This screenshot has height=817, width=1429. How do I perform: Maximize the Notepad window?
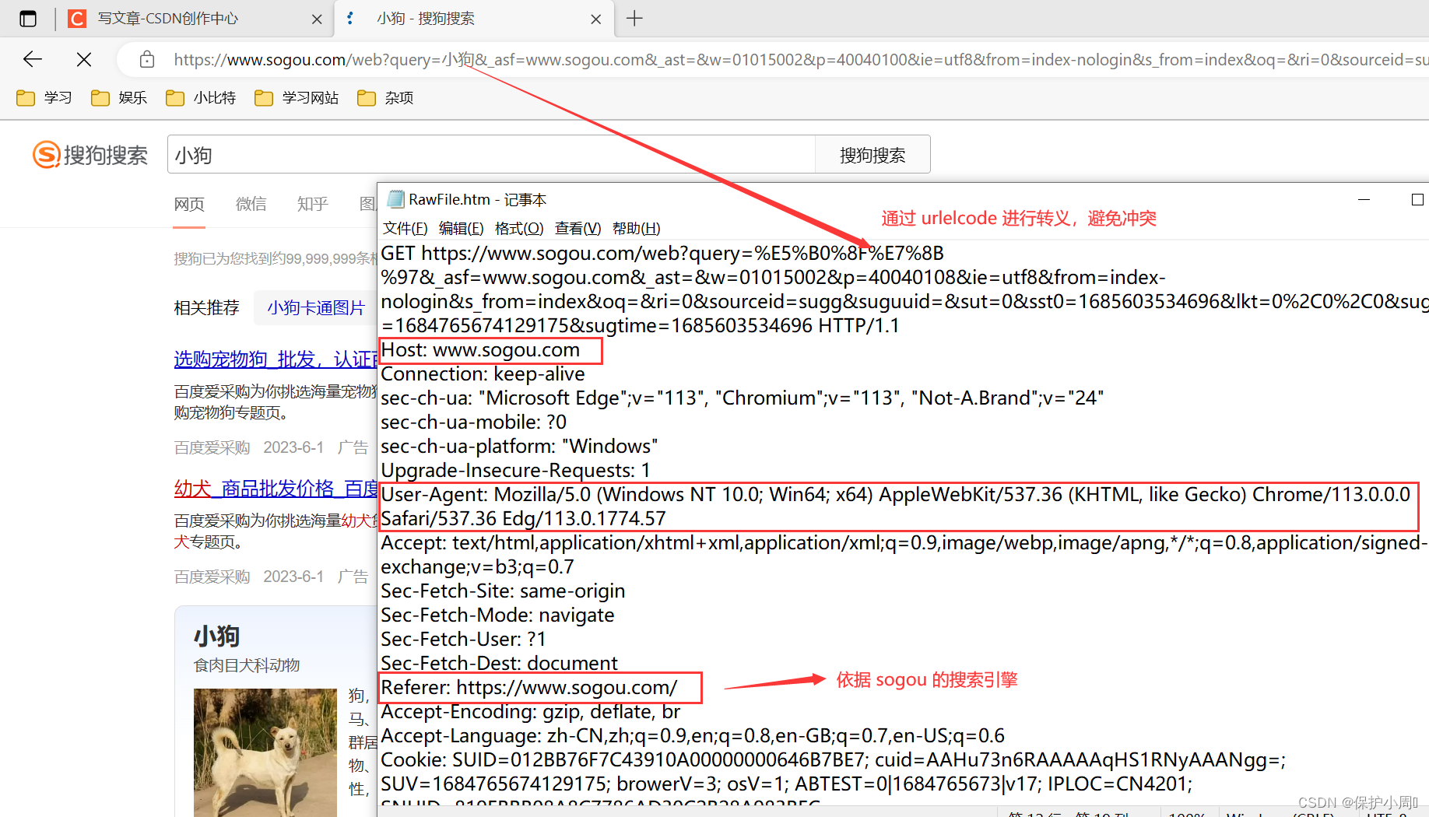click(x=1417, y=200)
